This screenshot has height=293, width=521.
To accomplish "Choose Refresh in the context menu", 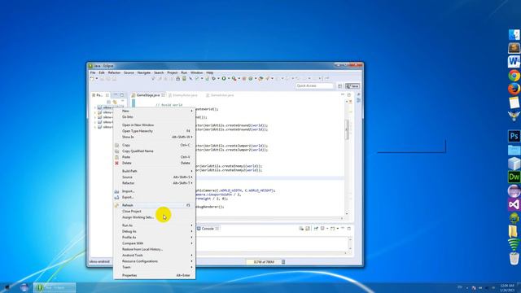I will (154, 205).
